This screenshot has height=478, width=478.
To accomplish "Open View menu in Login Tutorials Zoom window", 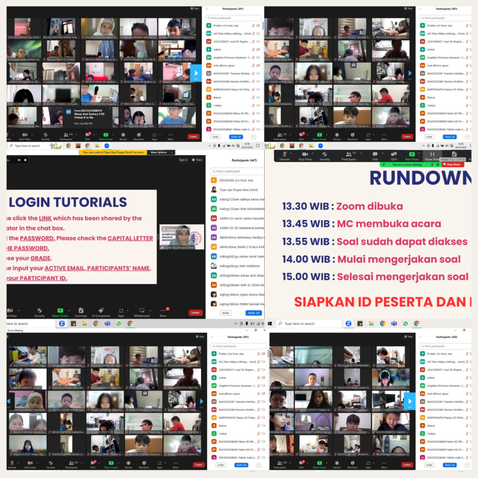I will pos(197,160).
